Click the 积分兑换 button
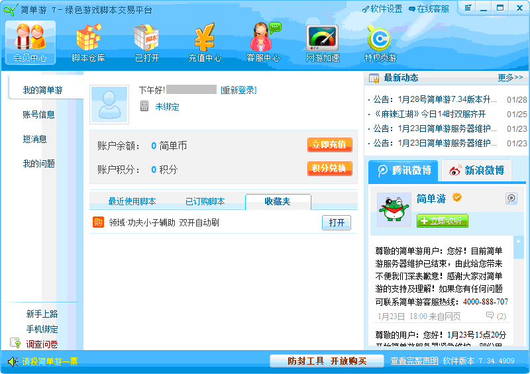530x374 pixels. click(x=329, y=169)
